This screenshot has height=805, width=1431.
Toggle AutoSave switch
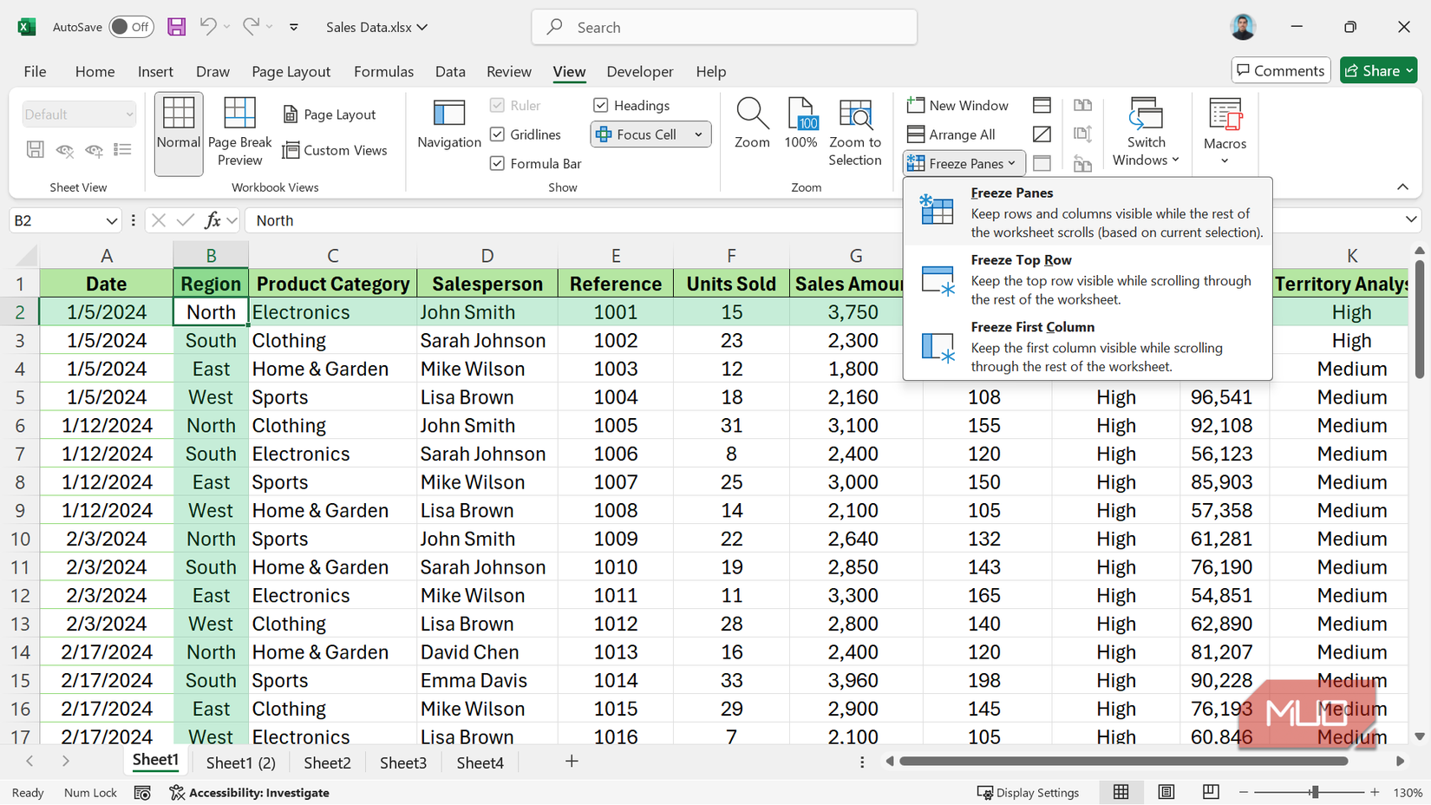pyautogui.click(x=131, y=27)
